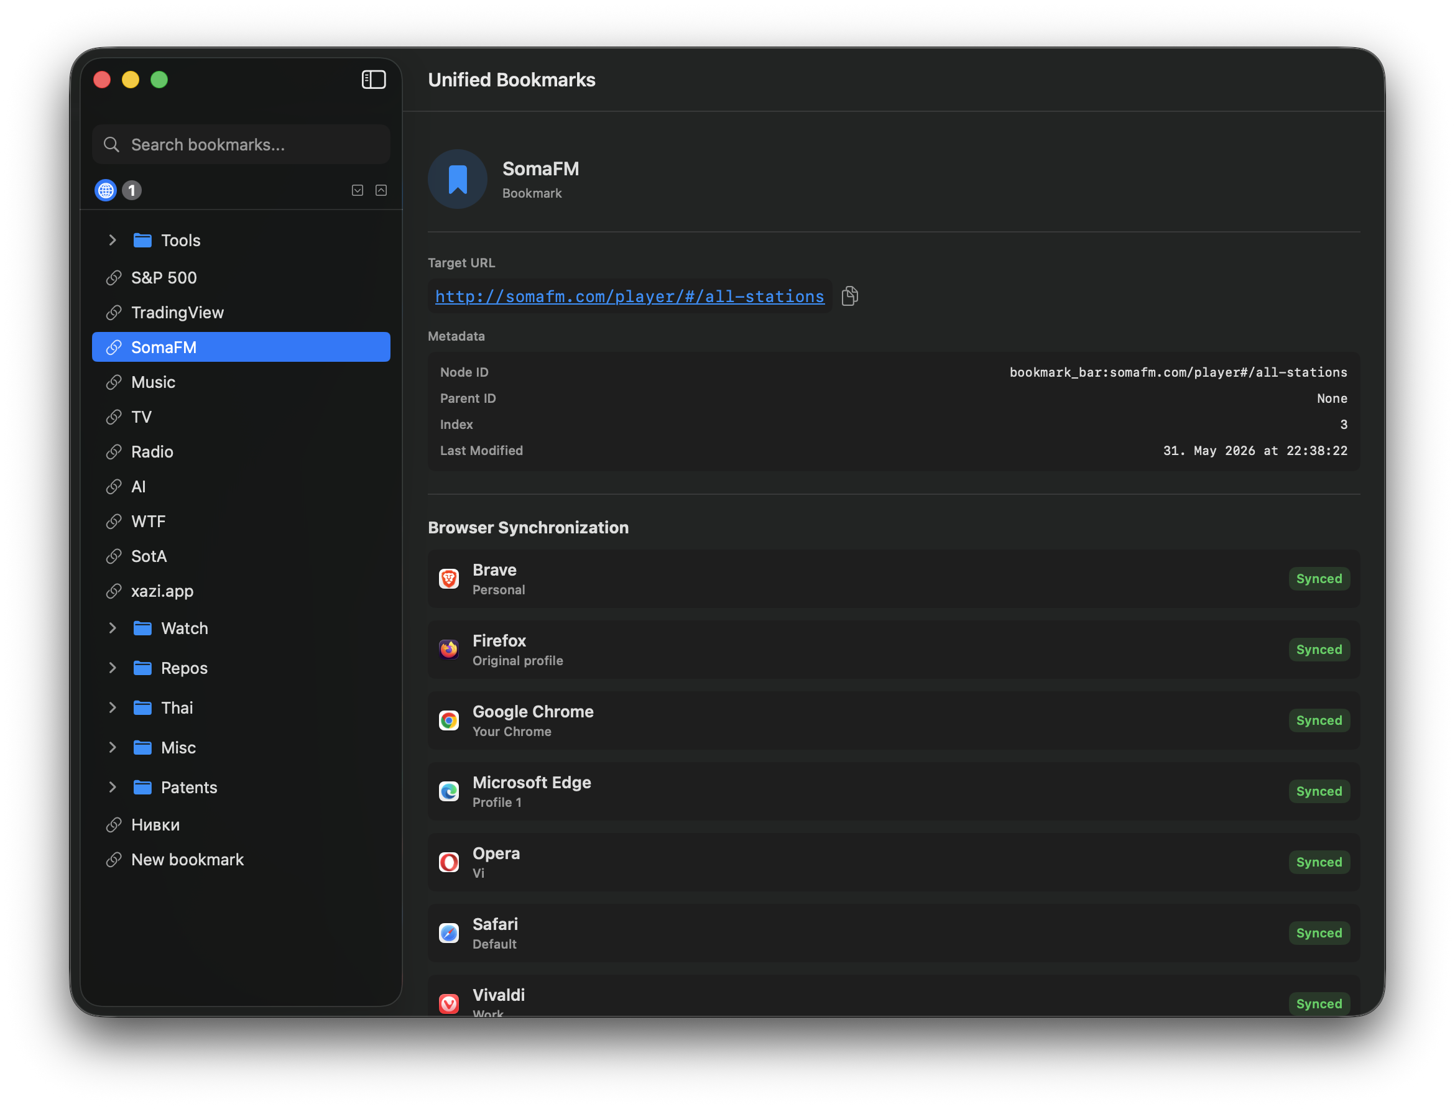Select the WTF bookmark

coord(241,522)
